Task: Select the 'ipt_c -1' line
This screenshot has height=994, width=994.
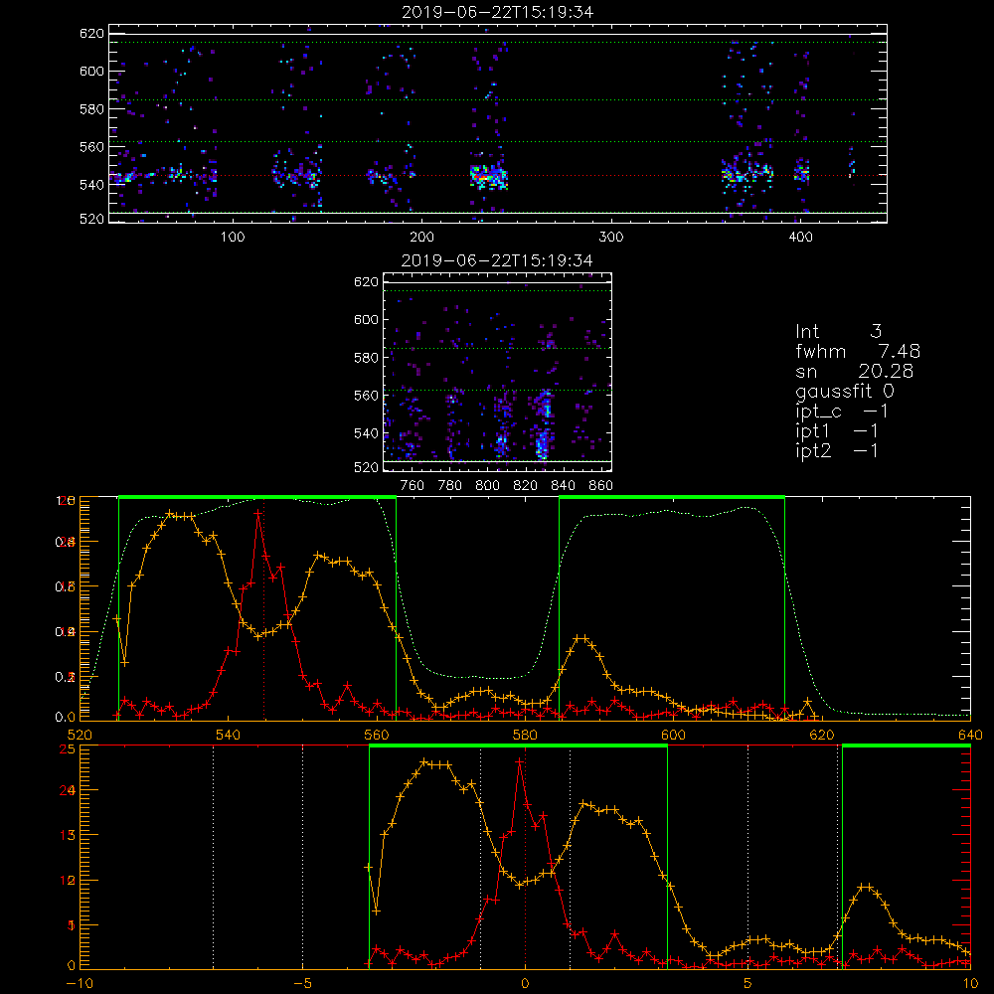Action: (843, 412)
